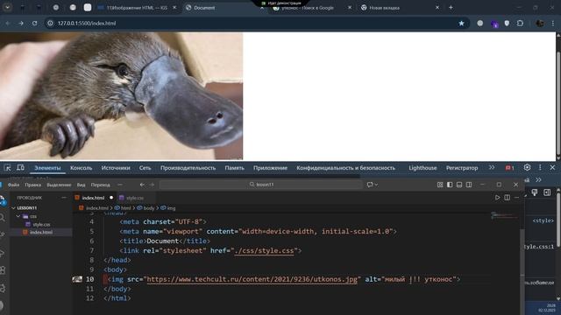This screenshot has width=561, height=315.
Task: Open the Copilot chat dropdown in VS Code
Action: point(372,185)
